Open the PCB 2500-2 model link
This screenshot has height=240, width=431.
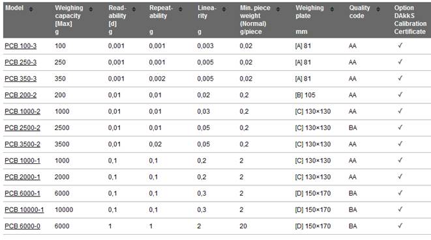[23, 128]
